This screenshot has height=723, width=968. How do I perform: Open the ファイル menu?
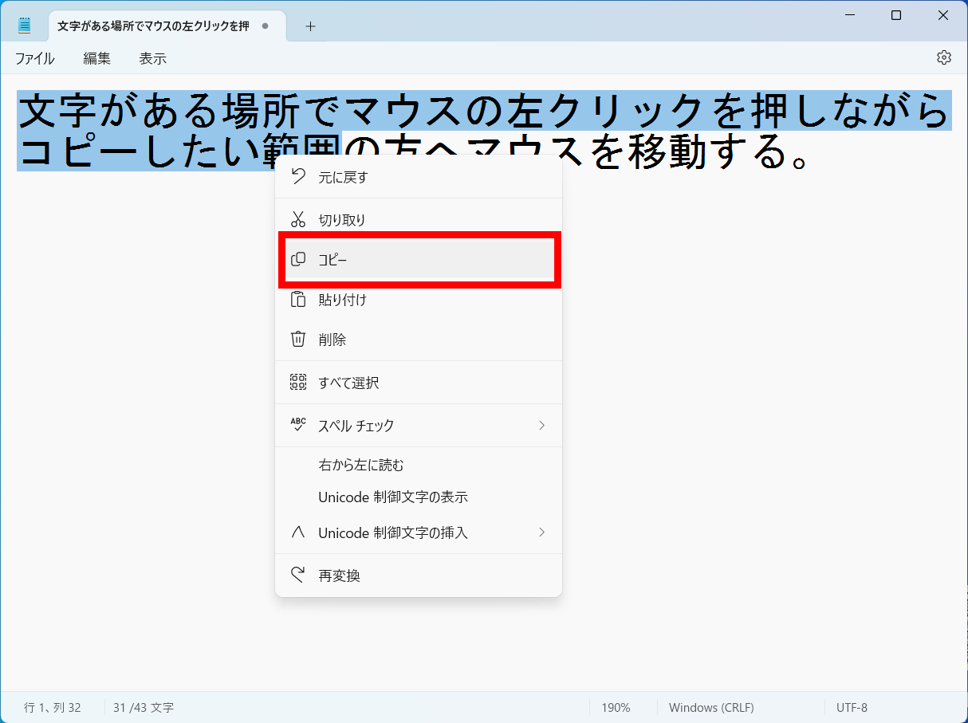[x=33, y=57]
